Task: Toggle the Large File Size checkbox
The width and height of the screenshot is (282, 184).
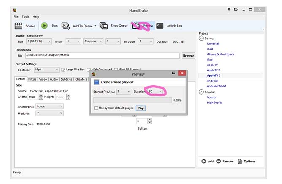Action: tap(63, 70)
